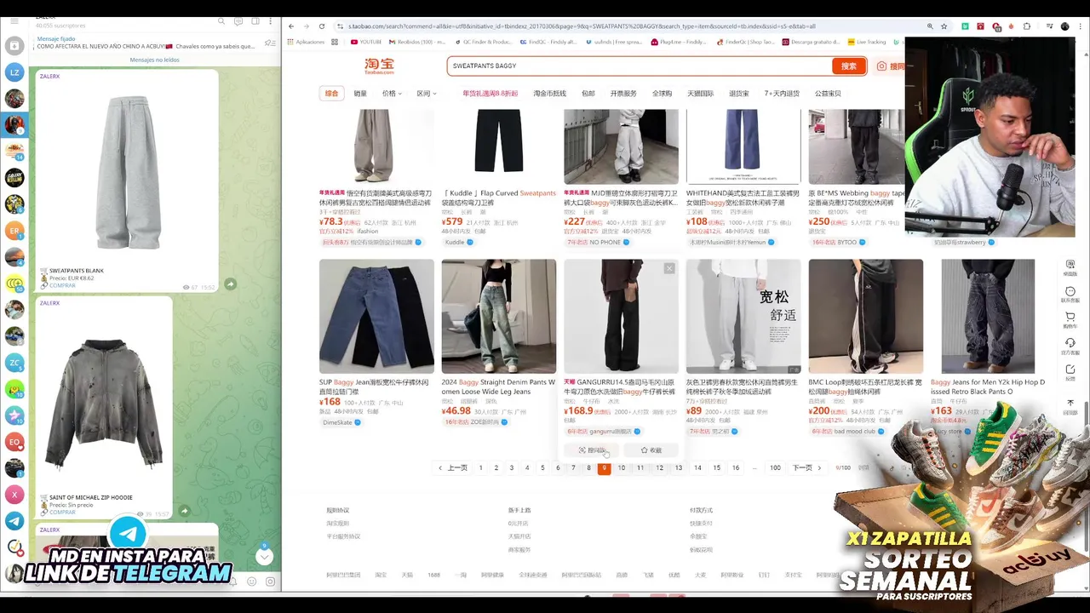Open DimeSkate shop link
This screenshot has width=1090, height=613.
tap(337, 422)
